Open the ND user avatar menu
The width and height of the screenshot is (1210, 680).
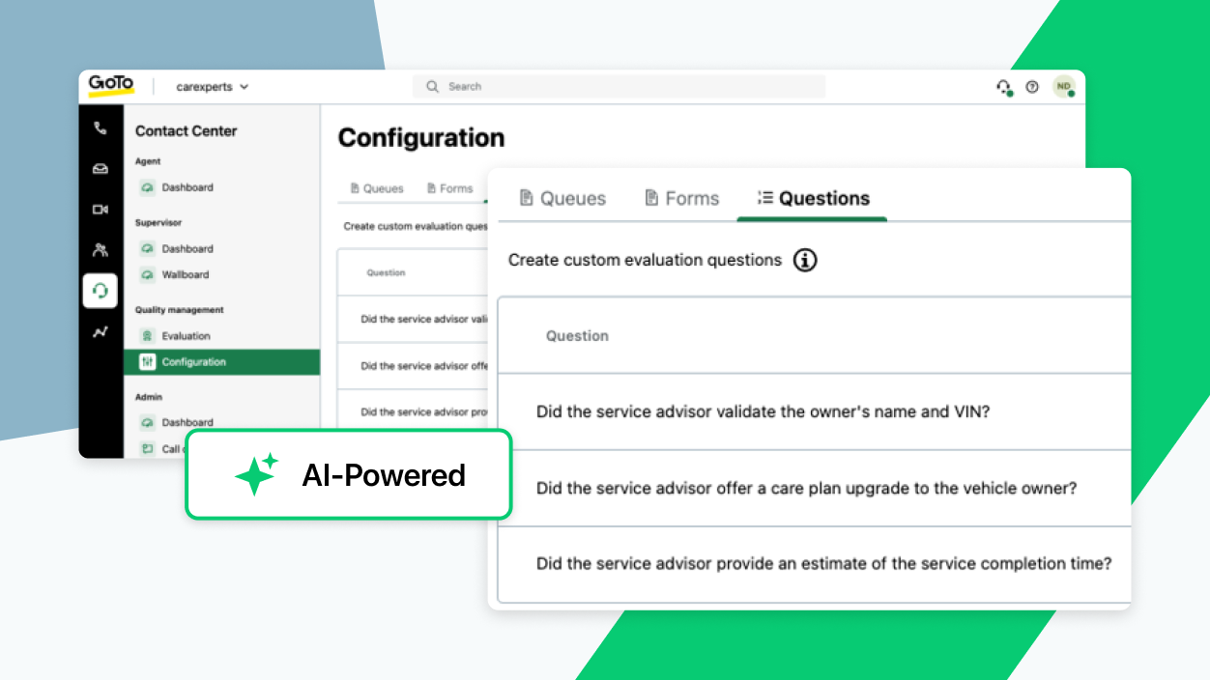coord(1063,87)
